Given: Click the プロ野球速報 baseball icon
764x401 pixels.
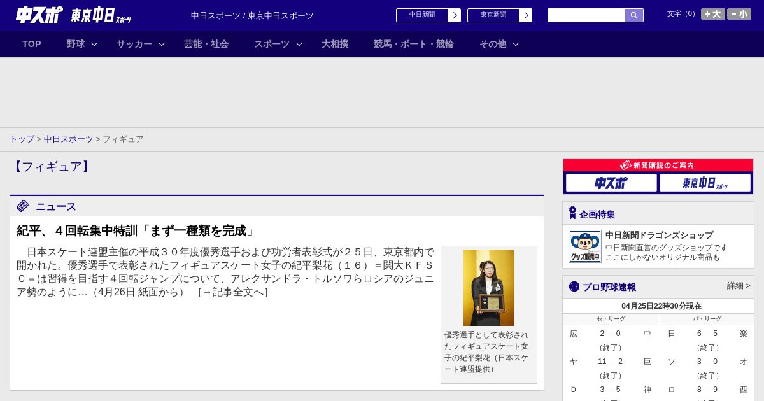Looking at the screenshot, I should tap(574, 286).
